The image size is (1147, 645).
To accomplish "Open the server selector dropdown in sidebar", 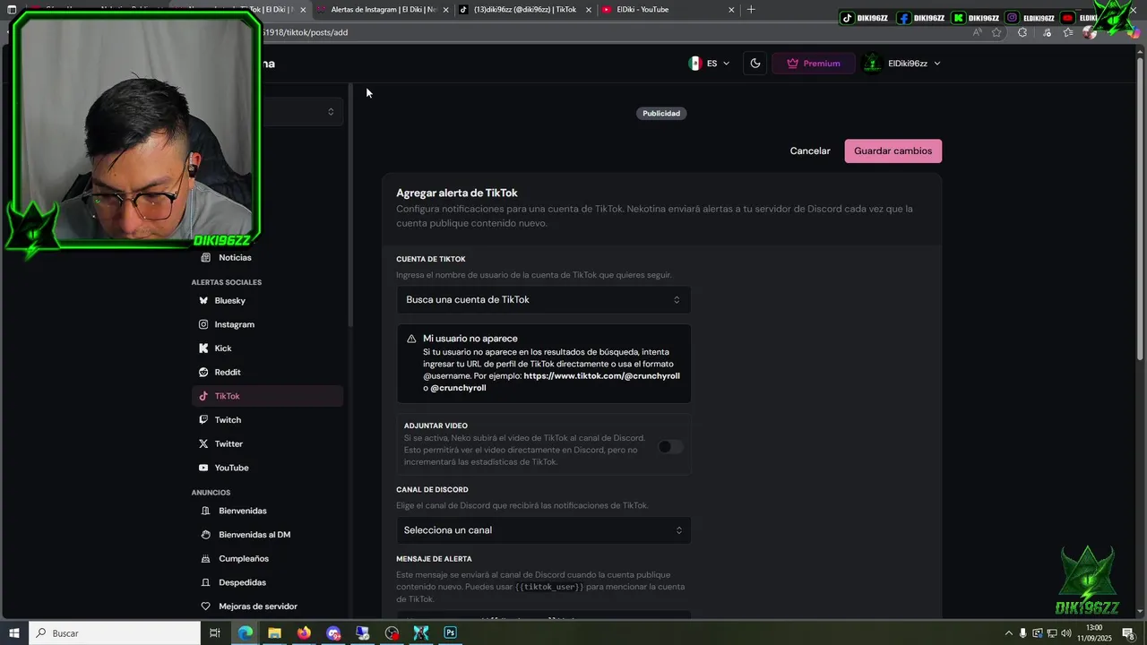I will (x=301, y=112).
